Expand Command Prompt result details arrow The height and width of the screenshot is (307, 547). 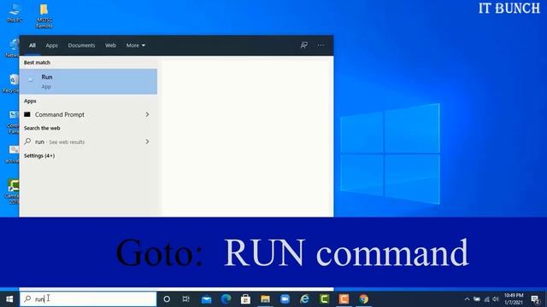[147, 114]
